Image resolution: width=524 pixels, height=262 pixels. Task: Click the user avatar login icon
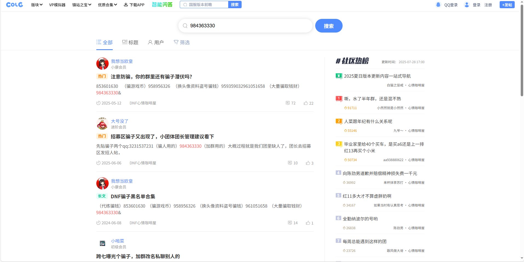(x=467, y=5)
